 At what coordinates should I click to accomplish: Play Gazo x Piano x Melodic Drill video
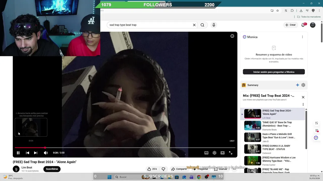273,138
